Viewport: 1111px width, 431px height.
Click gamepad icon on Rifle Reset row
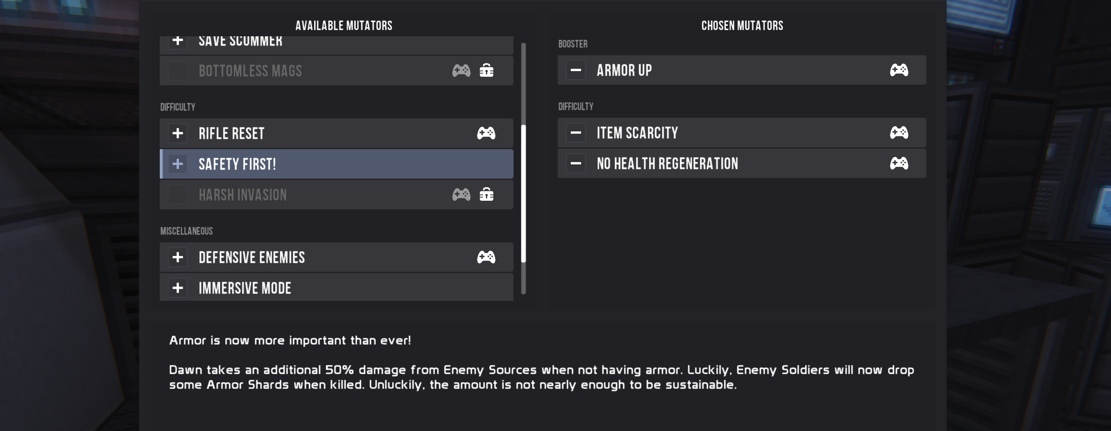point(486,133)
